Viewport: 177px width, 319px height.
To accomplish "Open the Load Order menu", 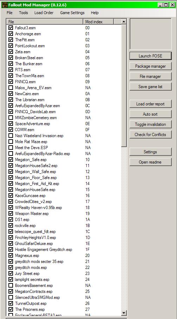I will 44,13.
